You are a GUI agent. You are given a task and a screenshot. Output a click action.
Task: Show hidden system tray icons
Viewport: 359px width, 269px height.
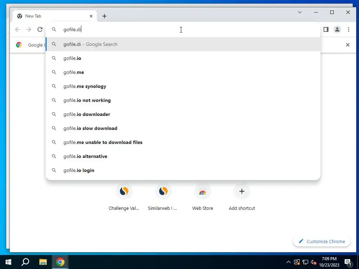coord(289,262)
